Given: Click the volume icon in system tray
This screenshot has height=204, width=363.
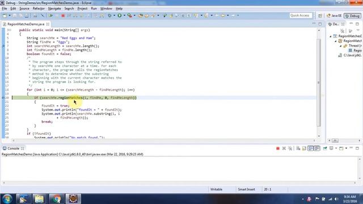Looking at the screenshot, I should click(x=336, y=199).
